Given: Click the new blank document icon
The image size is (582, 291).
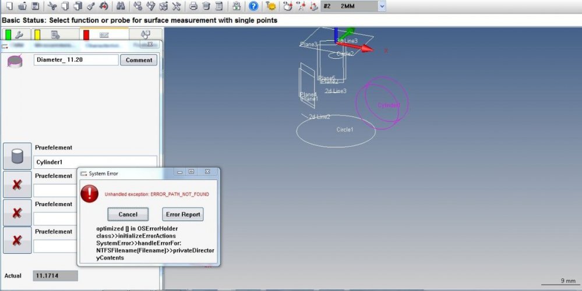Looking at the screenshot, I should pos(8,6).
